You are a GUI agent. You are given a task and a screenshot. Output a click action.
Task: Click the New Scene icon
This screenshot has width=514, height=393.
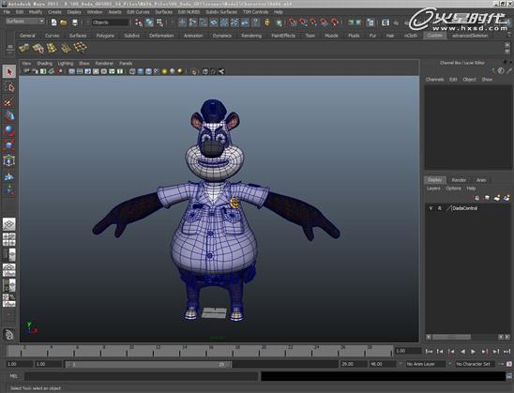[x=53, y=23]
